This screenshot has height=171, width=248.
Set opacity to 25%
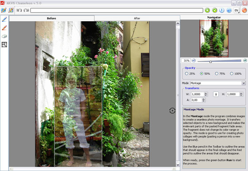(190, 74)
